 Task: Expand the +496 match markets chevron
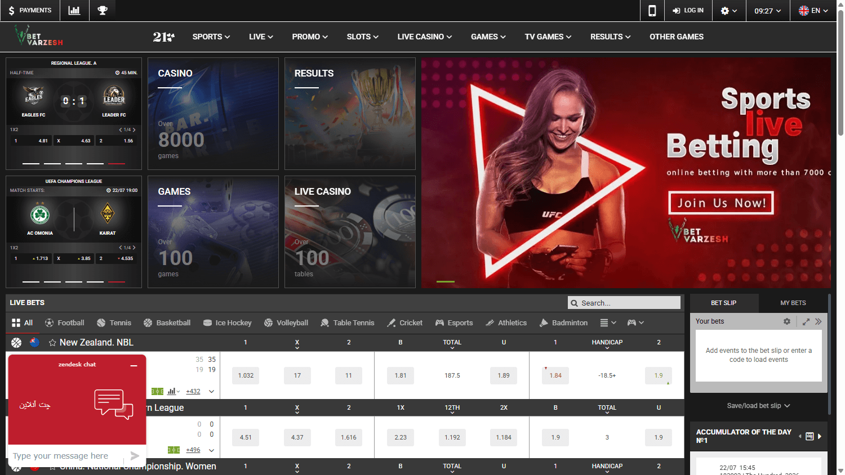(211, 450)
